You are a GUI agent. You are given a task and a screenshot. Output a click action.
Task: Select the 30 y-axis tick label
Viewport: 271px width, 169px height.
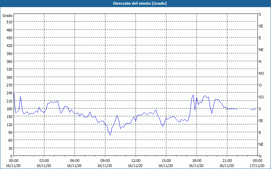11,148
